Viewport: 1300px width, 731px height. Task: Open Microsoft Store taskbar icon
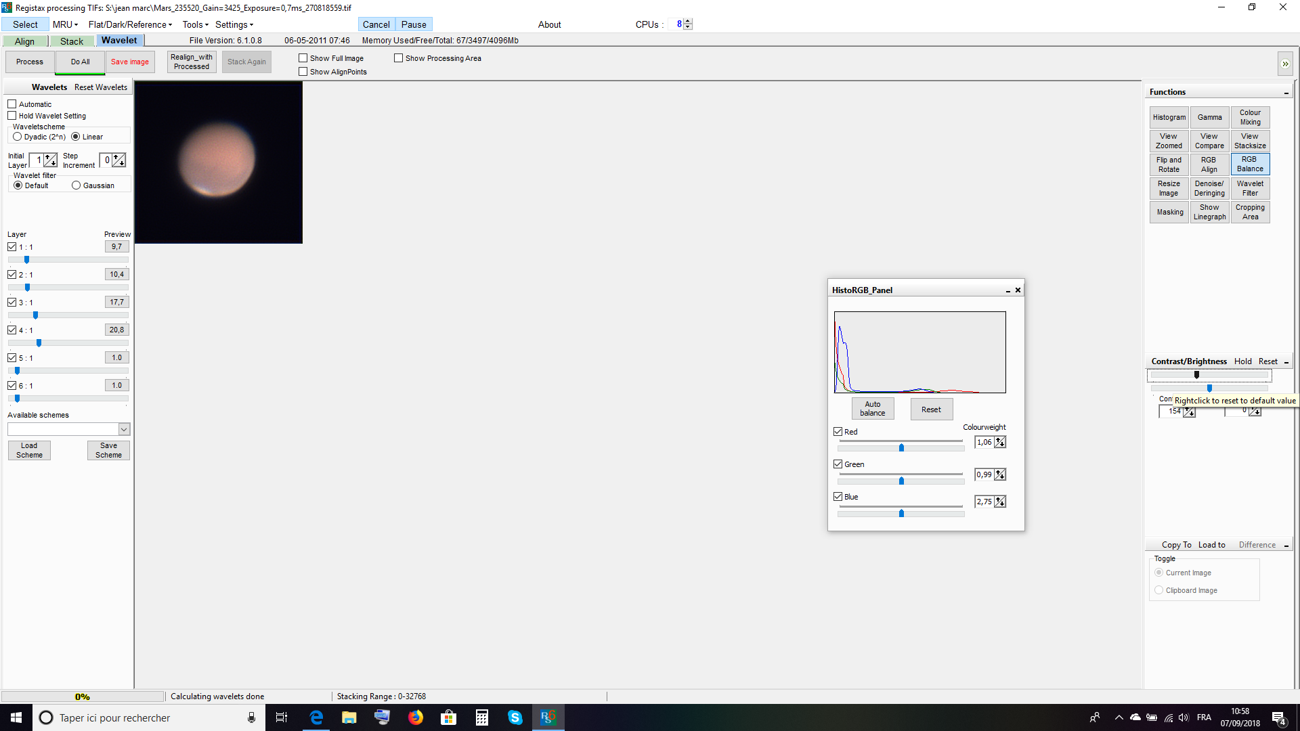pos(448,717)
